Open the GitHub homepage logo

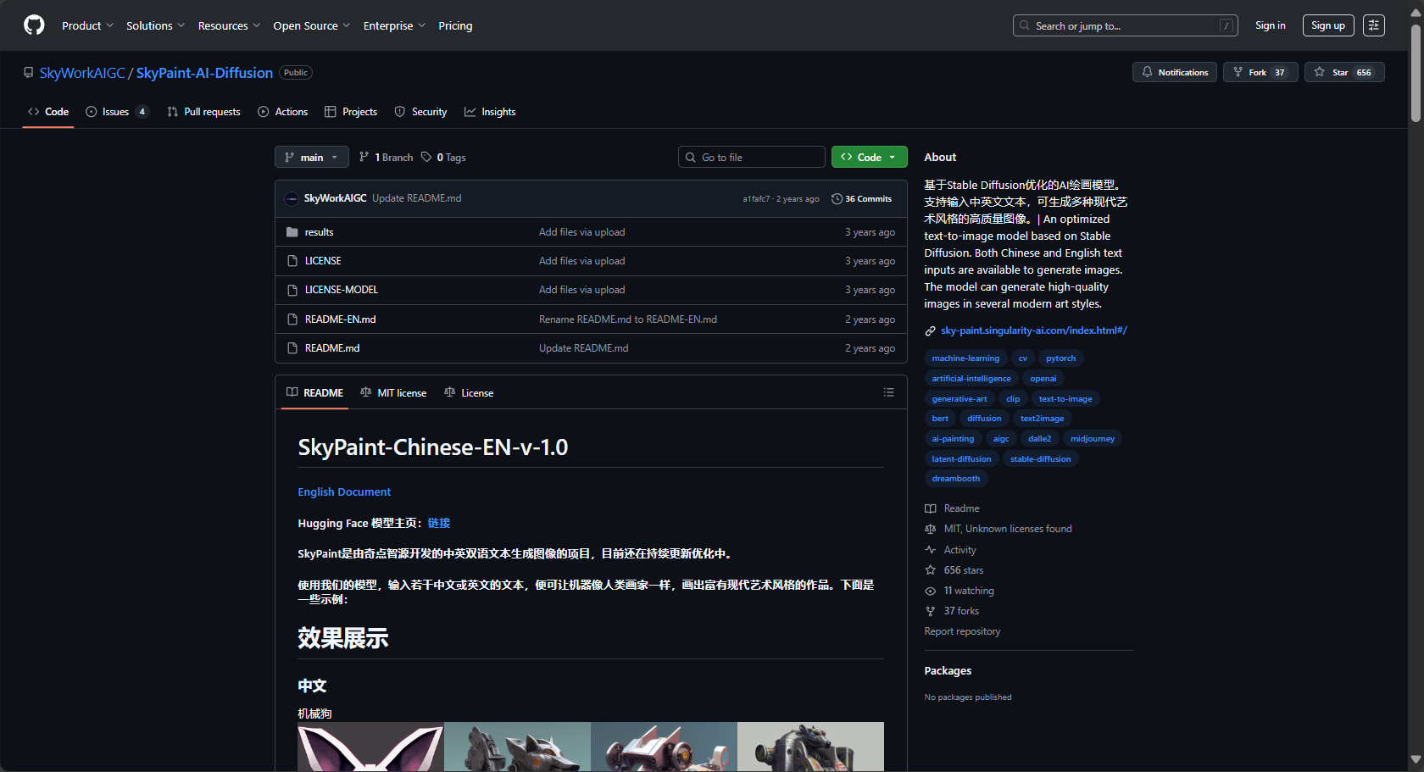pyautogui.click(x=34, y=25)
